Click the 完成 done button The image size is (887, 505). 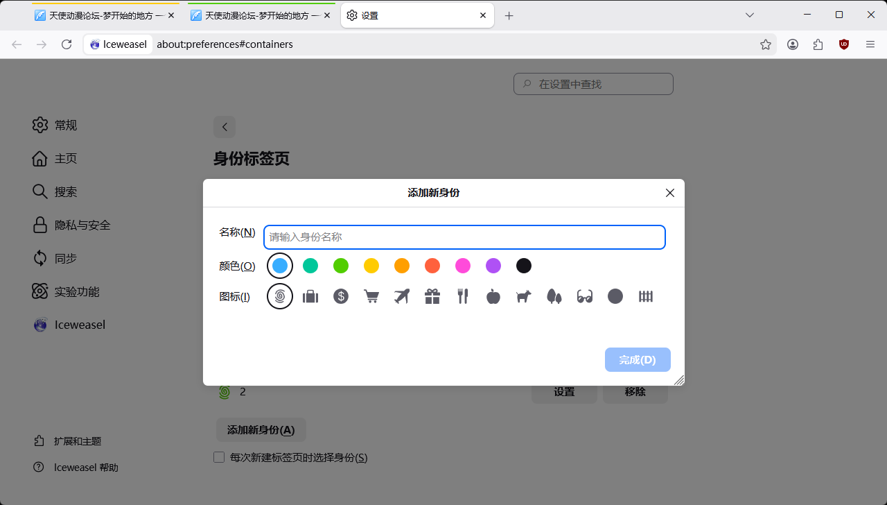638,360
